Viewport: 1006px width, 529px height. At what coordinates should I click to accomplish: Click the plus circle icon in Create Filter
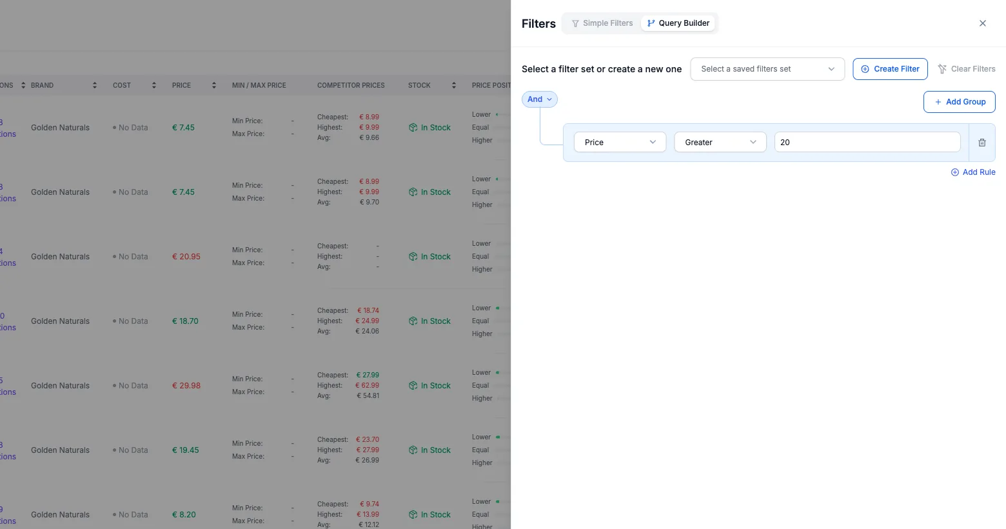tap(865, 69)
